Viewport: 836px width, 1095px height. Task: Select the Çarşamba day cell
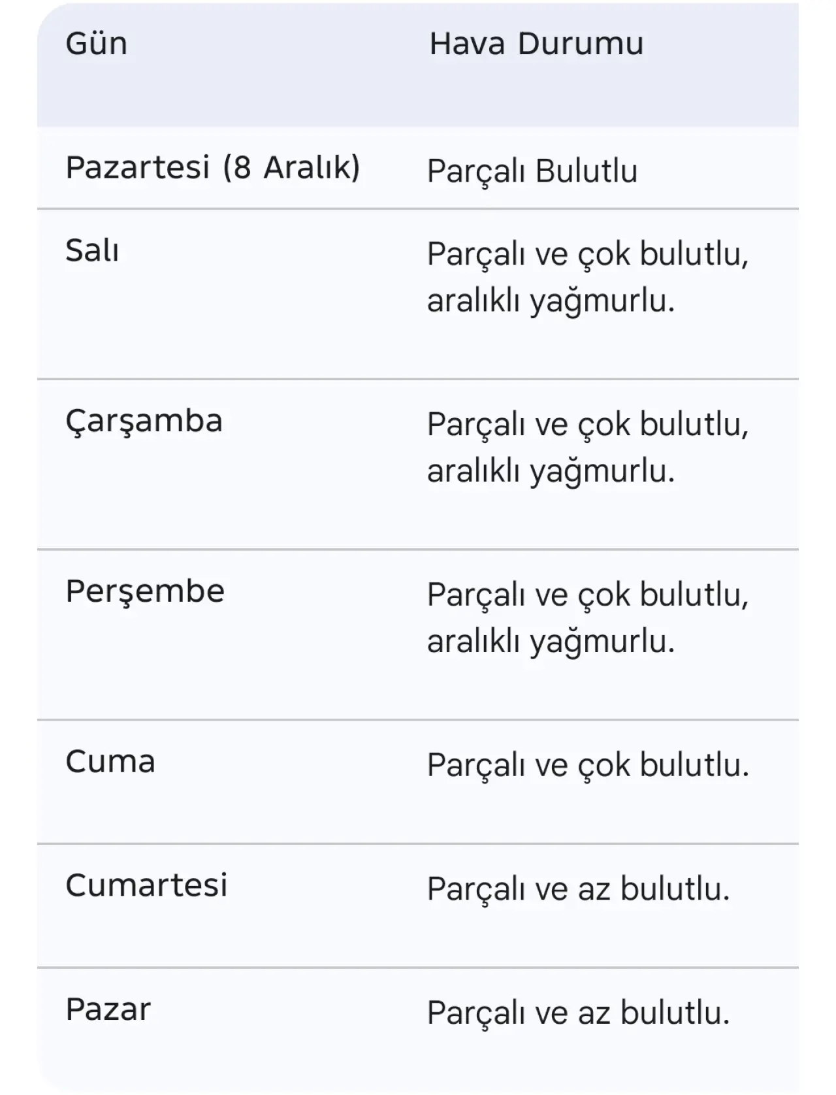coord(144,421)
